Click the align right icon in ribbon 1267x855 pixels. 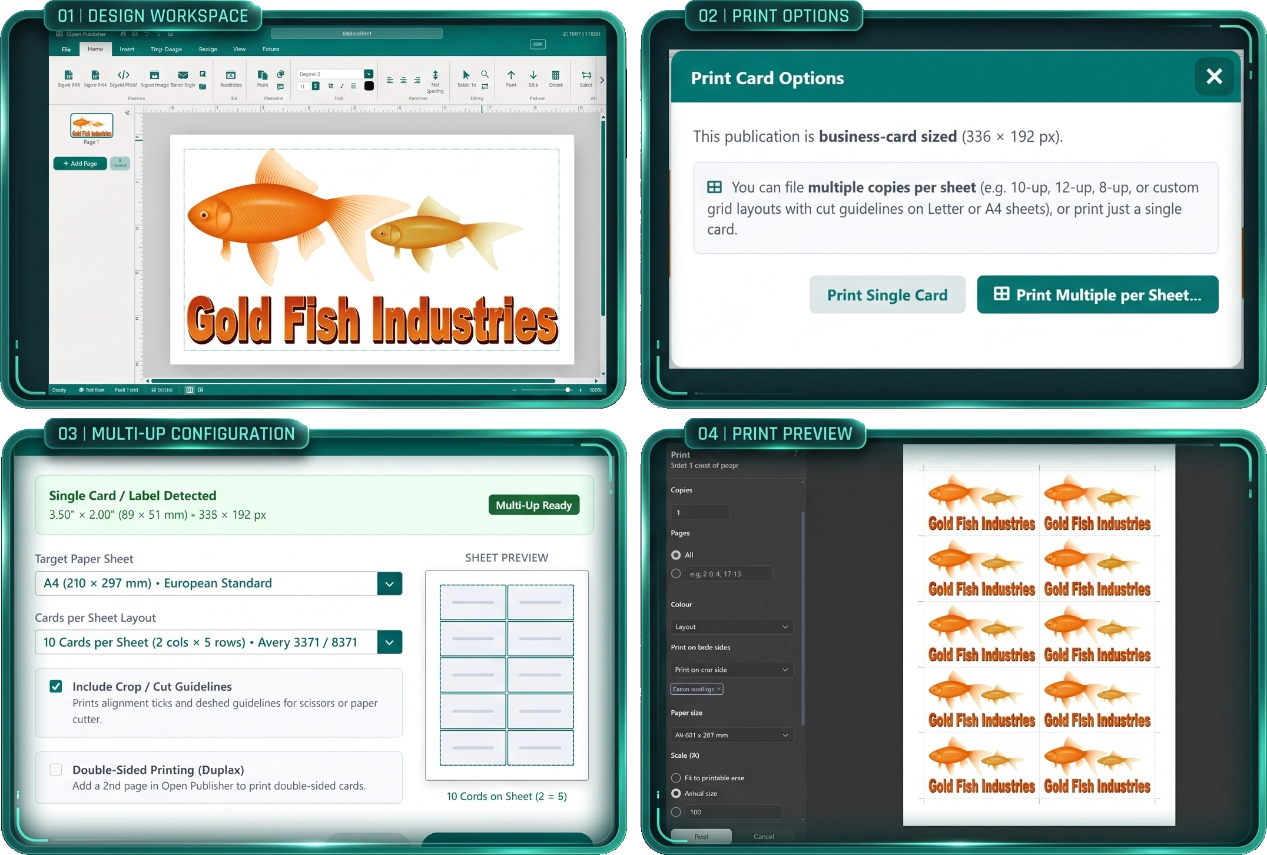[417, 80]
